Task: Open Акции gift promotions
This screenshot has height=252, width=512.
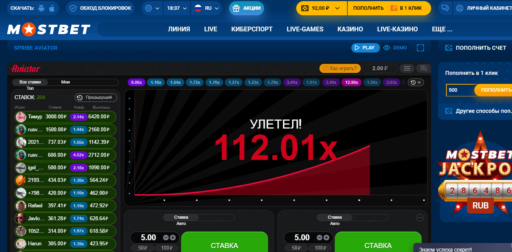Action: point(246,8)
